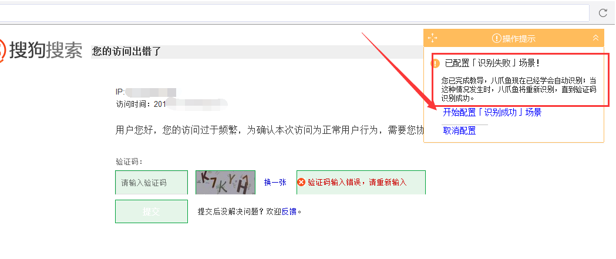The width and height of the screenshot is (616, 259).
Task: Click the exclamation icon in 操作提示 header
Action: click(x=497, y=39)
